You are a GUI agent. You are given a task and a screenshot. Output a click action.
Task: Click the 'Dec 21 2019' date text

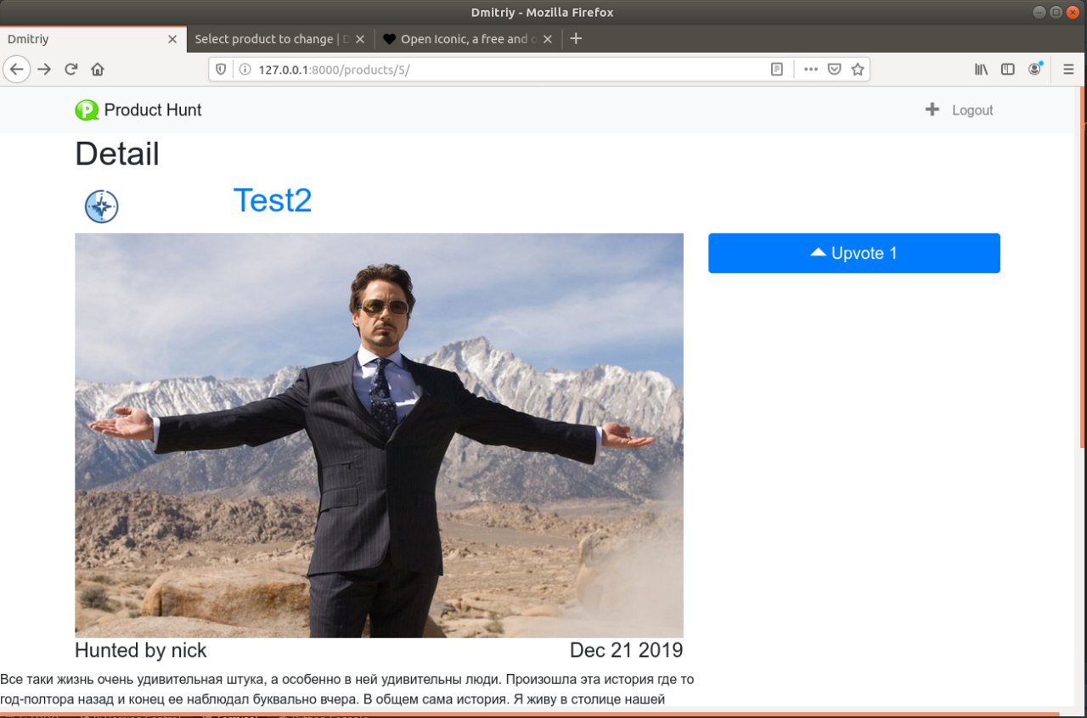click(x=626, y=650)
